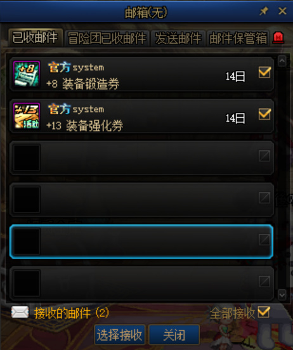The image size is (293, 350).
Task: Switch to the 冒险团已收邮件 tab
Action: click(107, 38)
